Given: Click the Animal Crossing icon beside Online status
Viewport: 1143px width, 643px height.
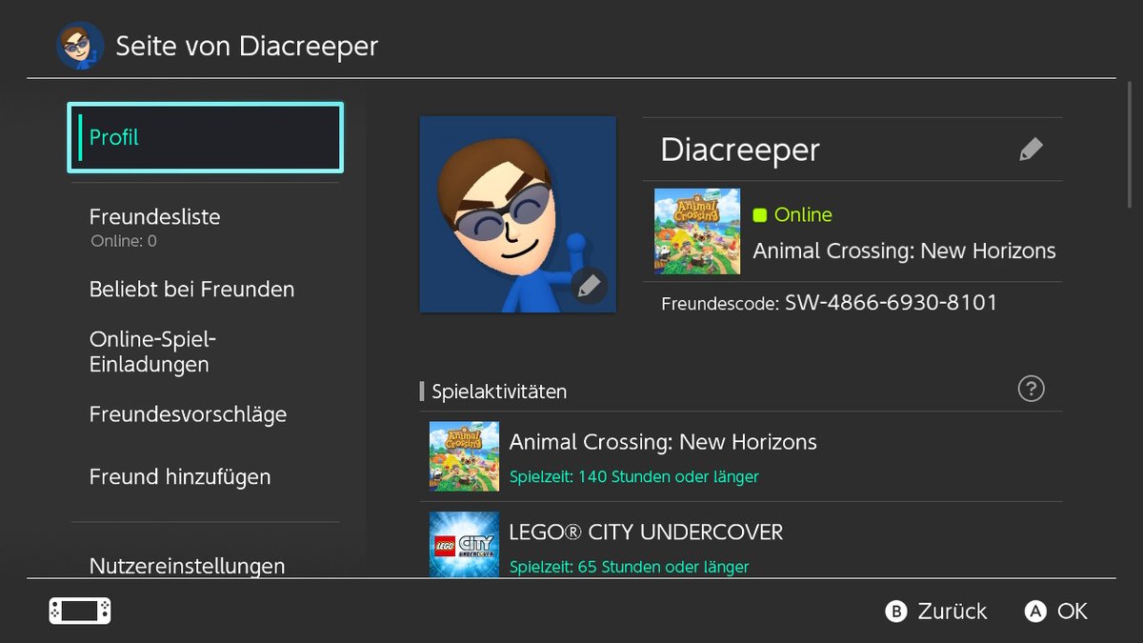Looking at the screenshot, I should pyautogui.click(x=697, y=231).
